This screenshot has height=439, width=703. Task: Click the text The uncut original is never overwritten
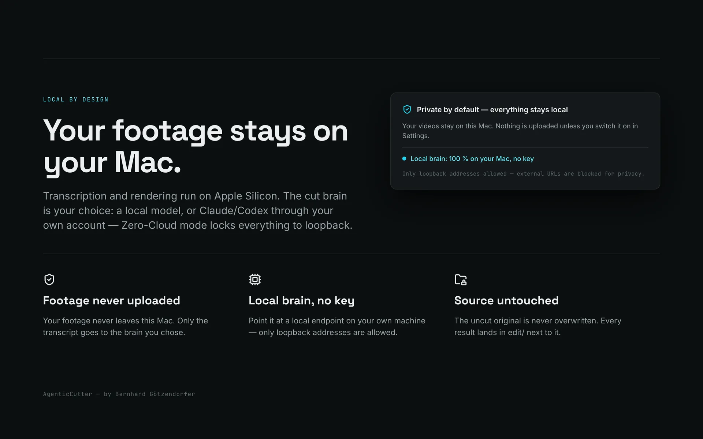coord(538,326)
